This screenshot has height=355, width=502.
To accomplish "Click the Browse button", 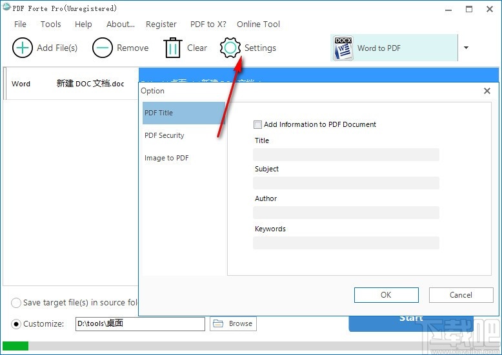I will click(233, 323).
